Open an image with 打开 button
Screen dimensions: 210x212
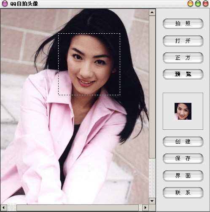click(x=183, y=40)
